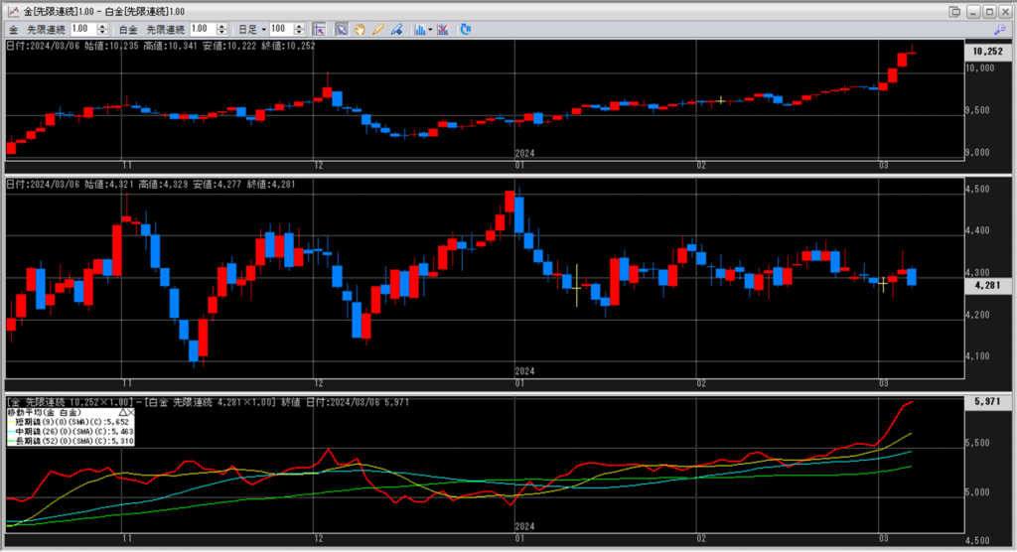This screenshot has height=552, width=1017.
Task: Close the 移動平均 legend box
Action: coord(131,411)
